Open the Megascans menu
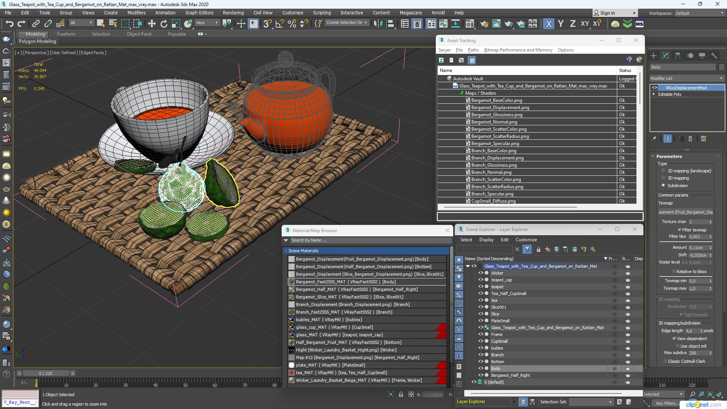Viewport: 727px width, 409px height. click(x=410, y=13)
